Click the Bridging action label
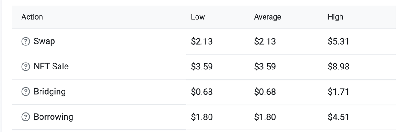Viewport: 405px width, 132px height. click(x=50, y=92)
